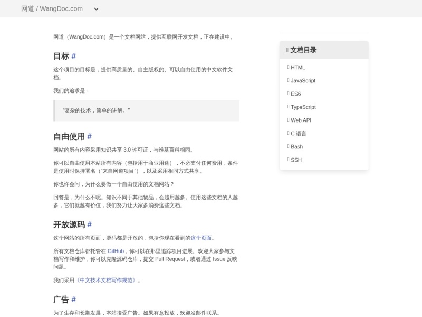Click the intro paragraph 网道（WangDoc.com）是一个文档网站
The height and width of the screenshot is (317, 422).
click(x=143, y=37)
